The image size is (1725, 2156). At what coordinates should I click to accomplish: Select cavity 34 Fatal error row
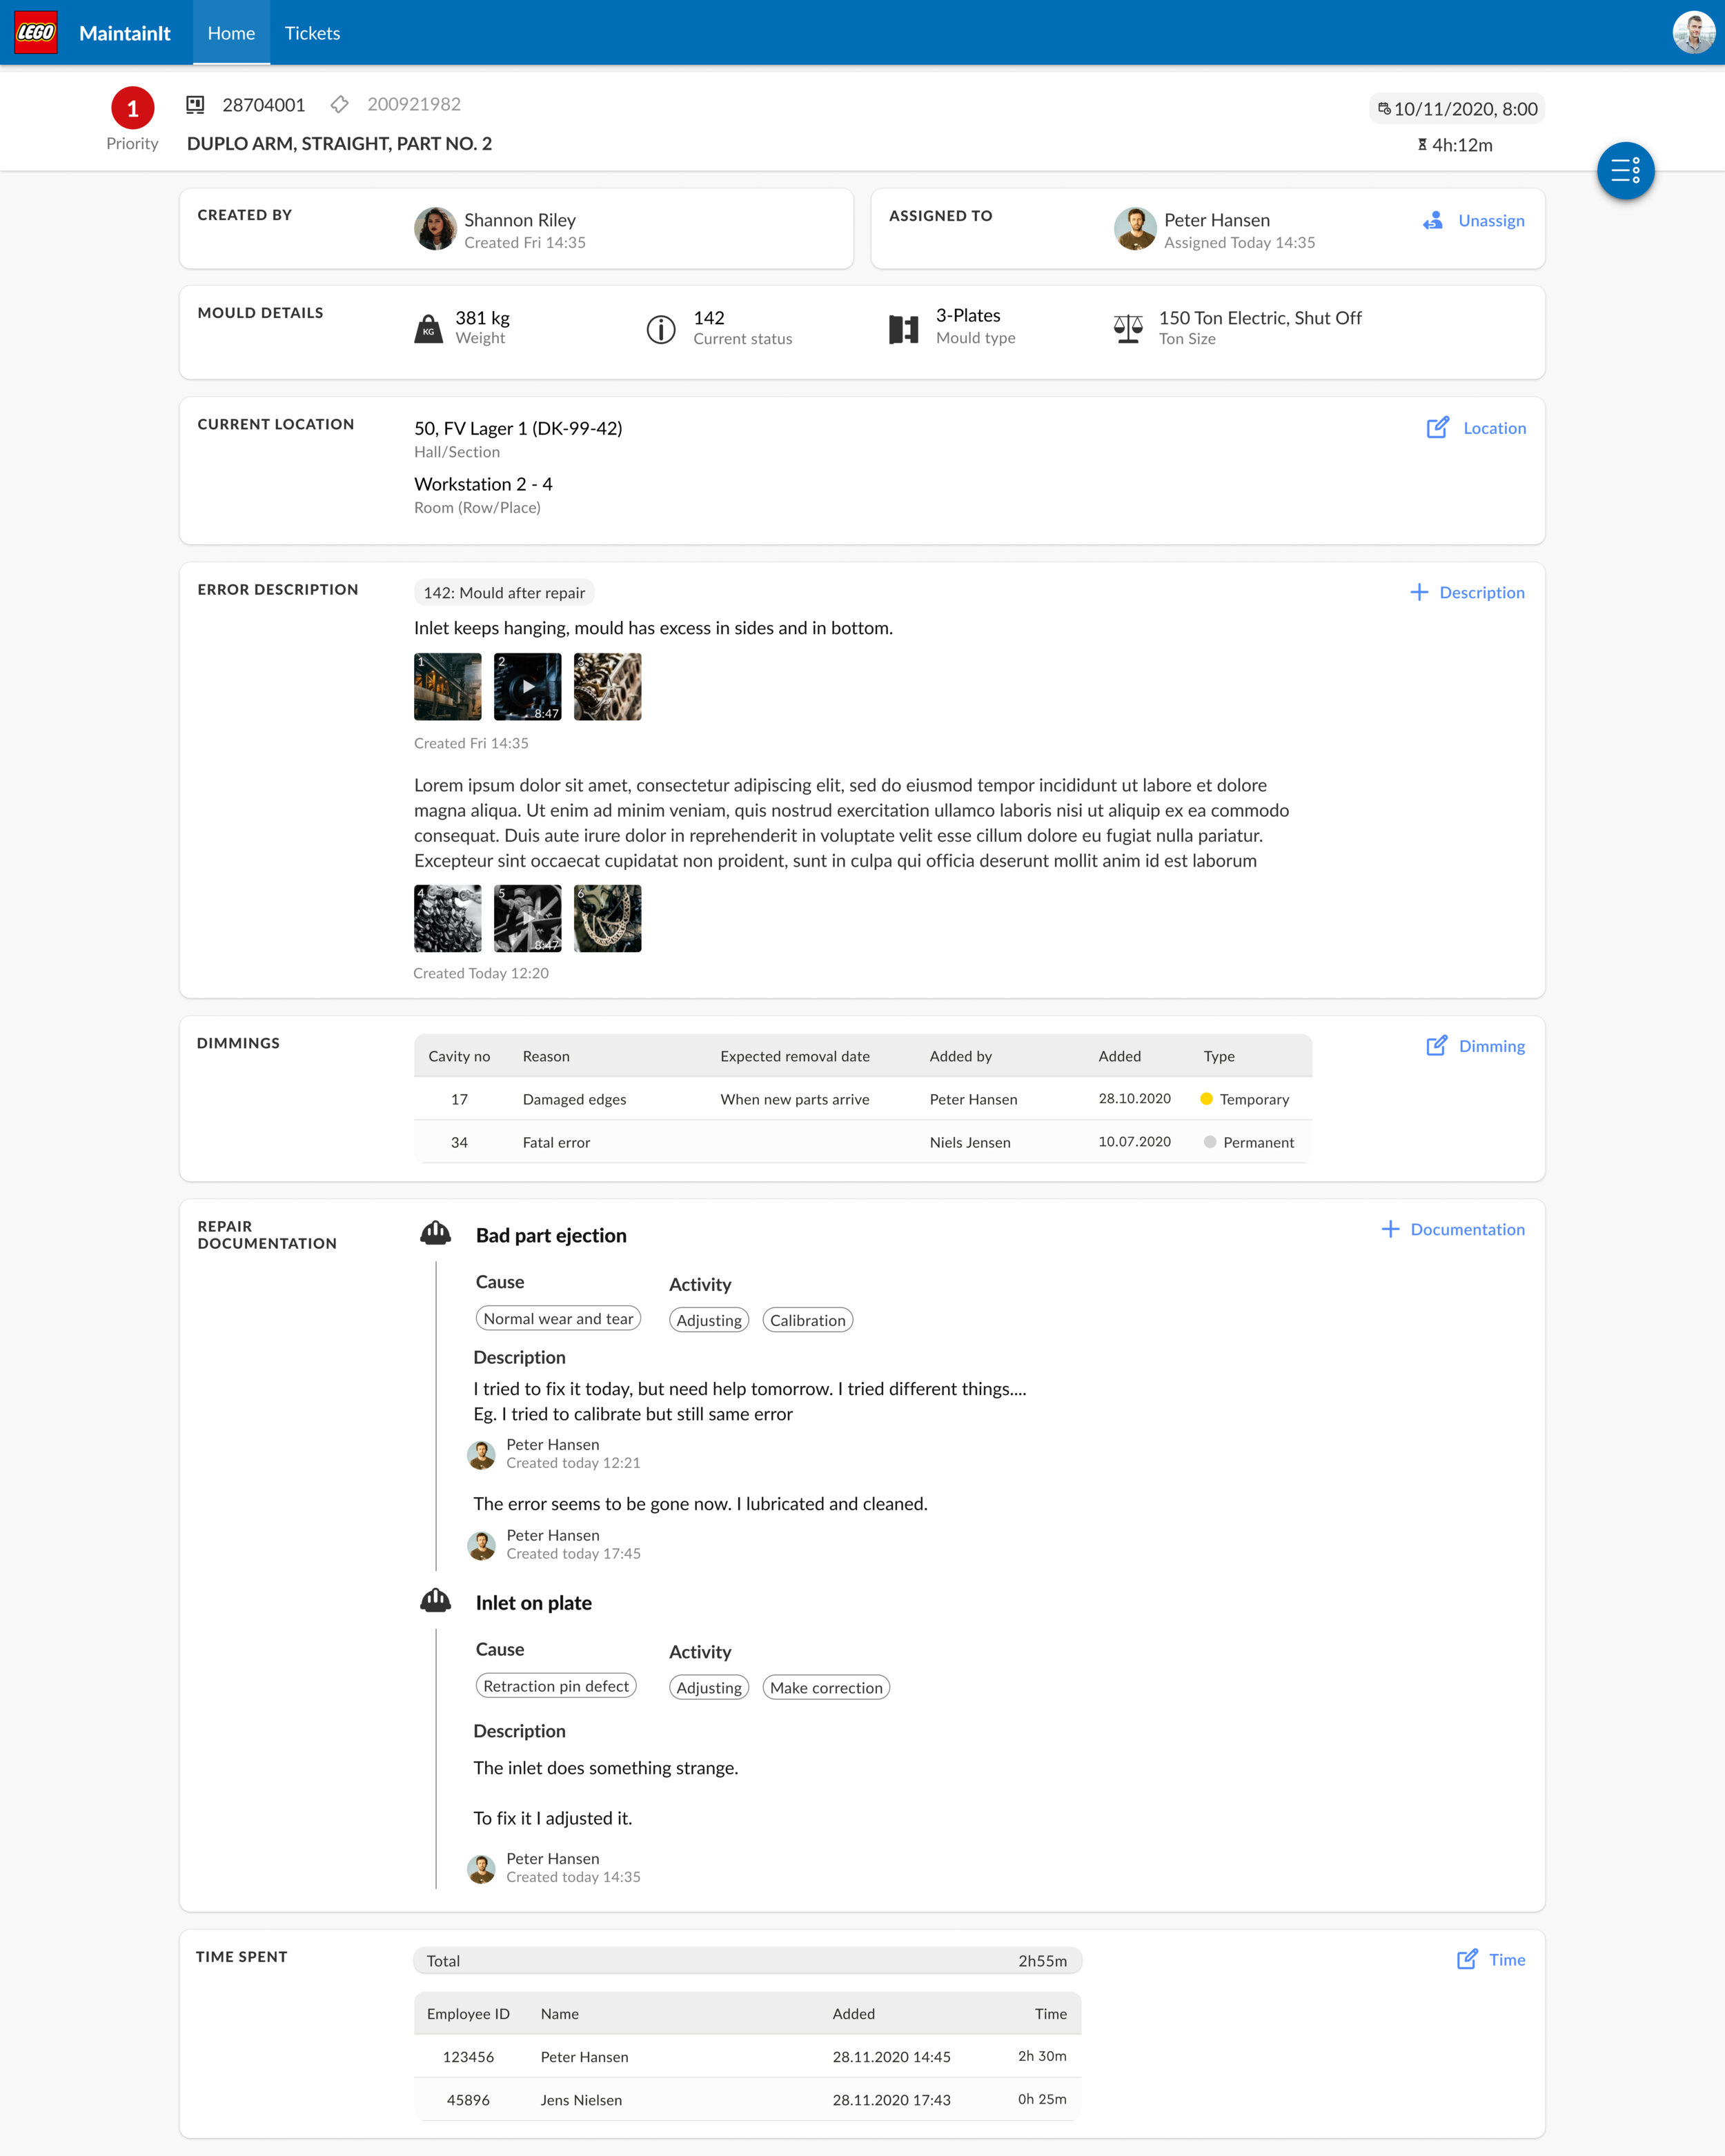point(863,1142)
